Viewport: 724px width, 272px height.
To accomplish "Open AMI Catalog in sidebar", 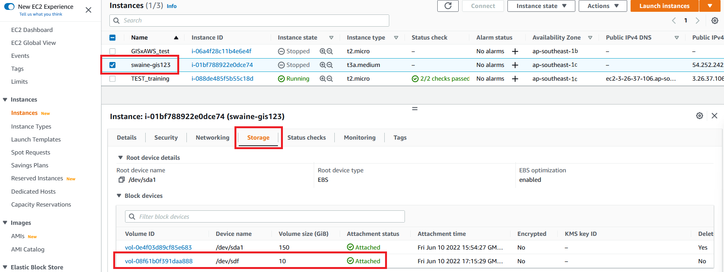I will (x=28, y=250).
